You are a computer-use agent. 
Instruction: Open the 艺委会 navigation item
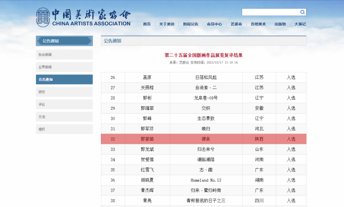click(236, 24)
